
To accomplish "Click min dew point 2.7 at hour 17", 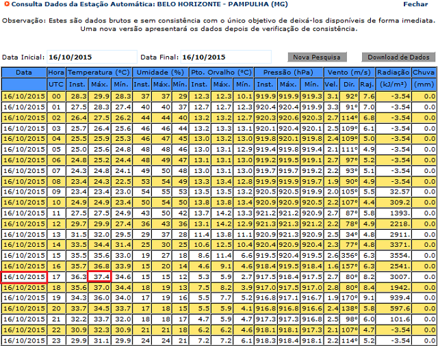I will (x=243, y=277).
